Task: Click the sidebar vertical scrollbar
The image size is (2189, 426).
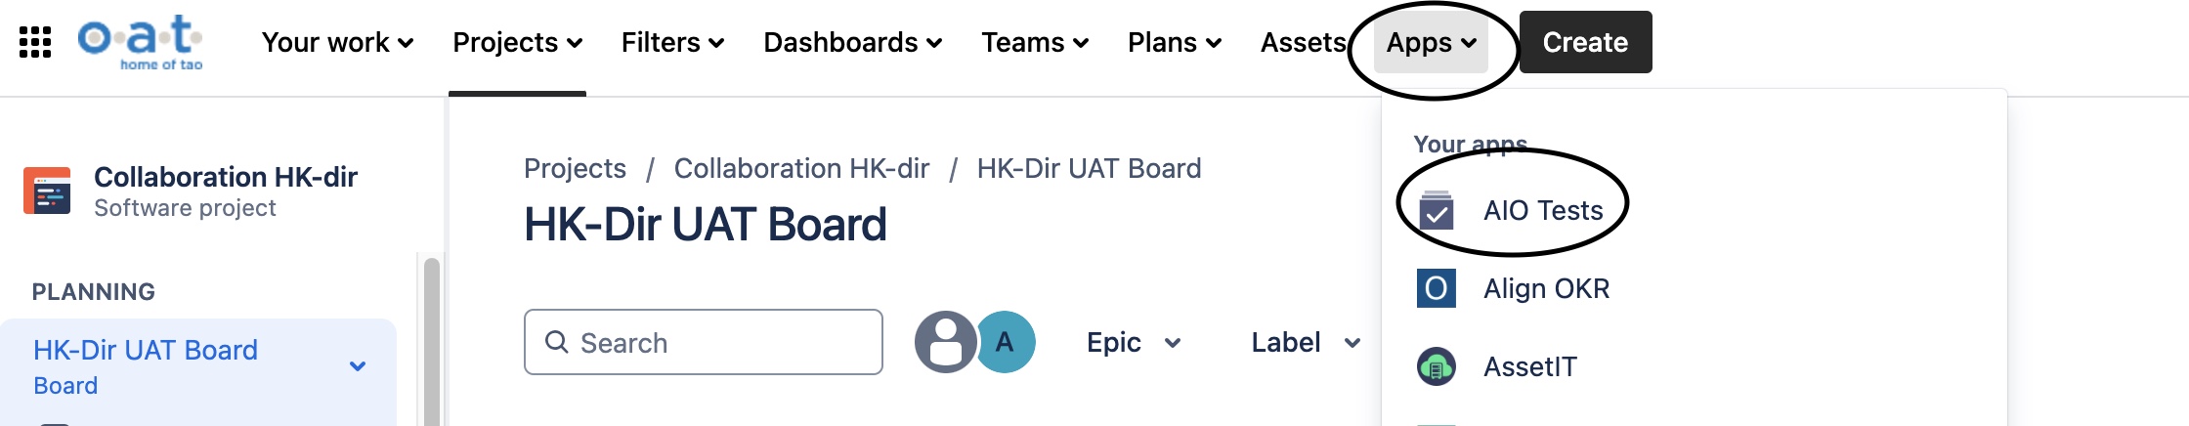Action: pos(431,342)
